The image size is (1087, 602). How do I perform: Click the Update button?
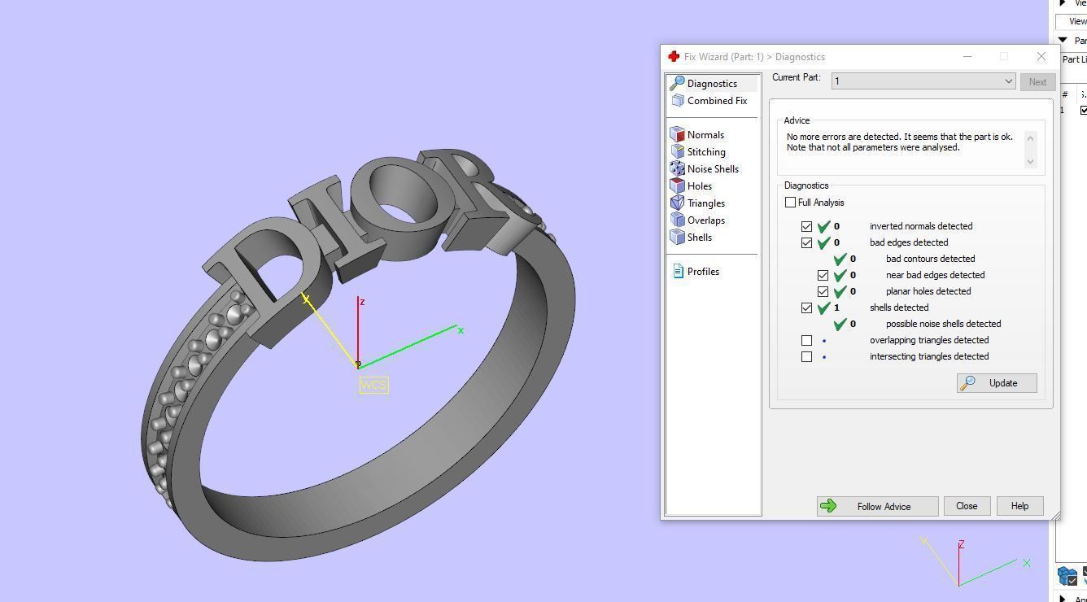(997, 383)
